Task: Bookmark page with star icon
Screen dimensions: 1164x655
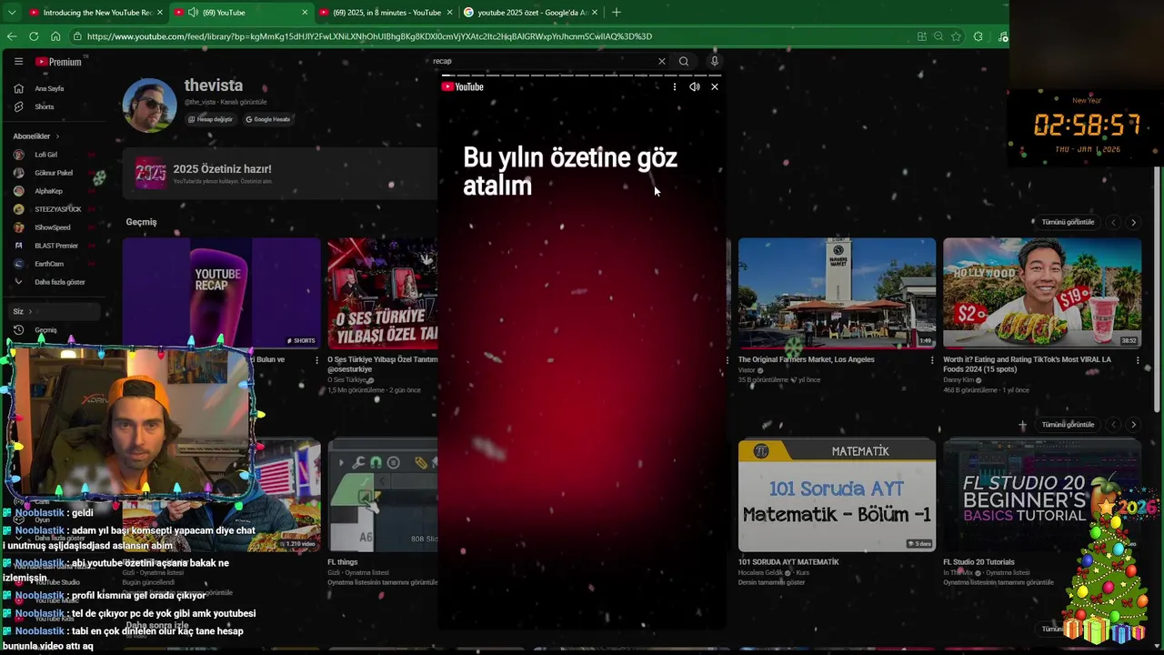Action: [x=956, y=36]
